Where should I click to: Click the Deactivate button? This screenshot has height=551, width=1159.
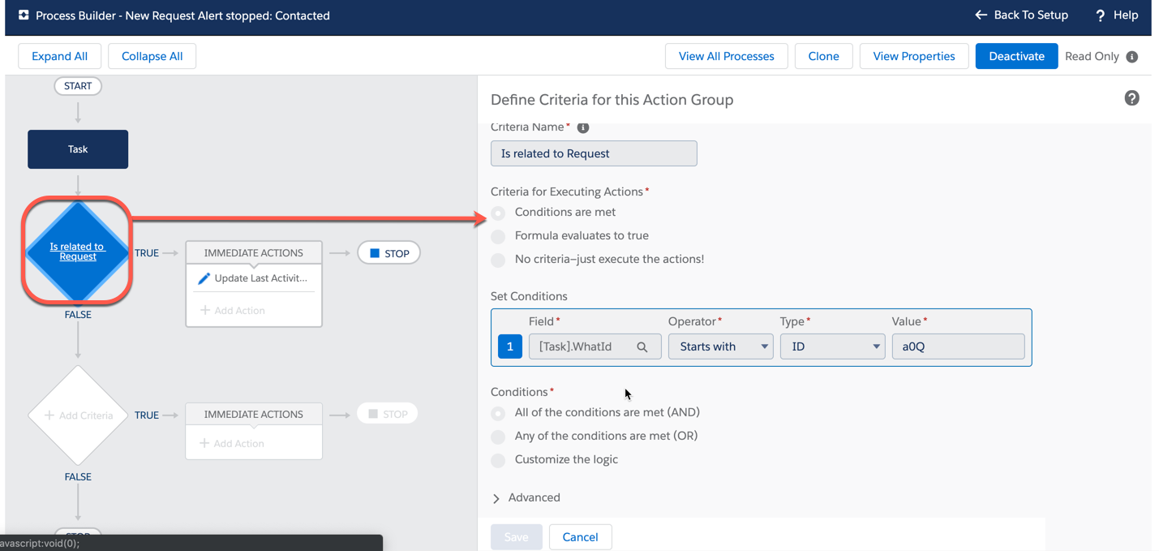pos(1016,56)
